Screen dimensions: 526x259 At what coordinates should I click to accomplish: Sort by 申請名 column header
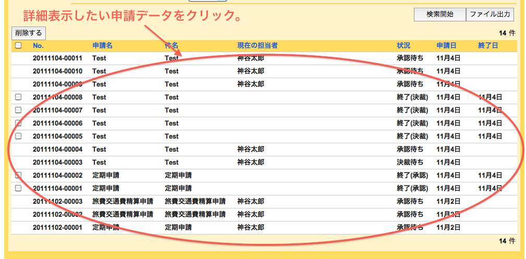102,46
